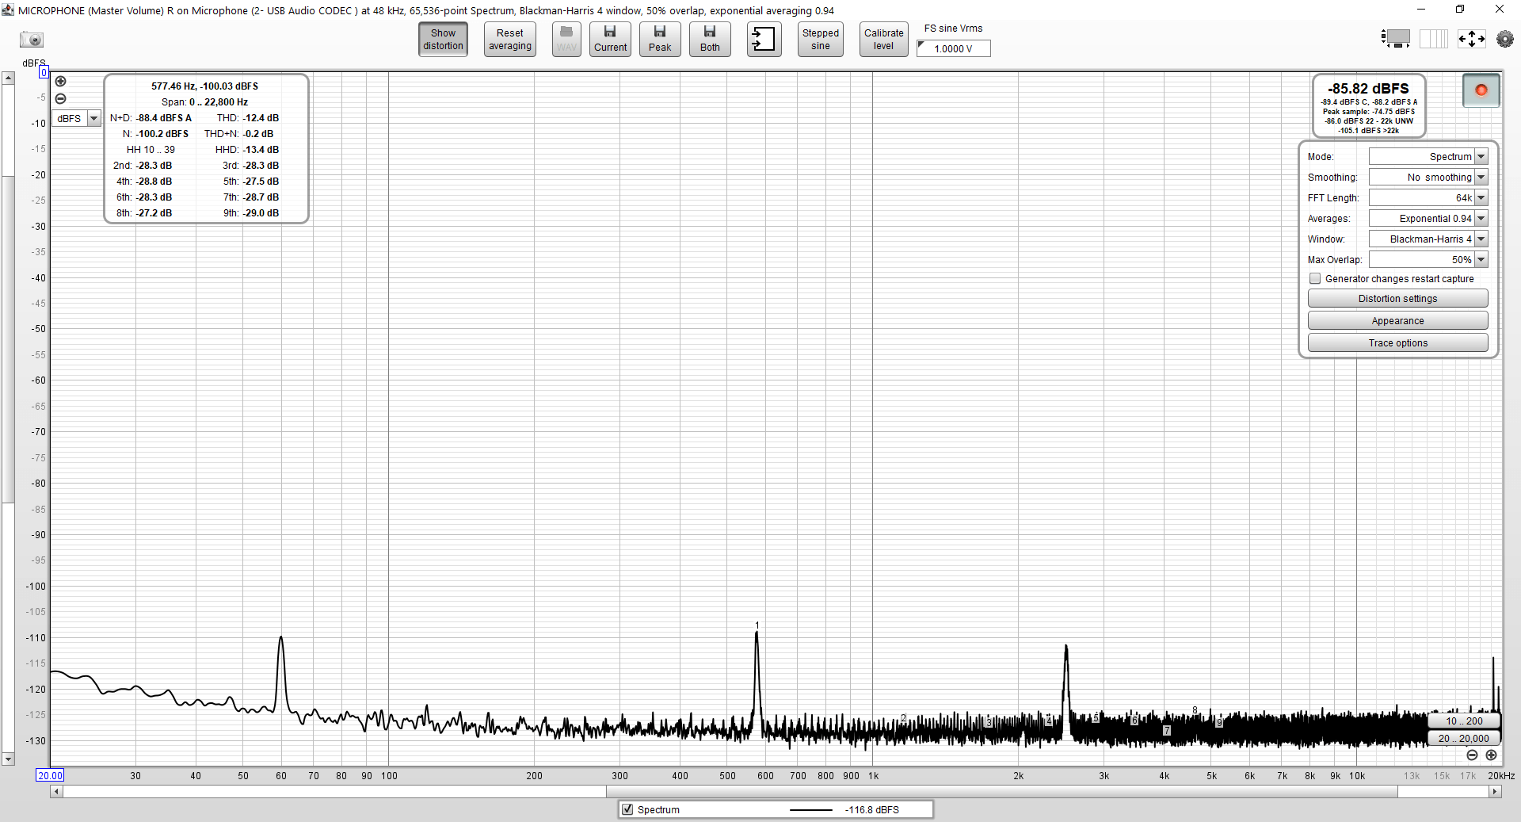The width and height of the screenshot is (1521, 822).
Task: Click the grayed WAV save icon
Action: click(566, 39)
